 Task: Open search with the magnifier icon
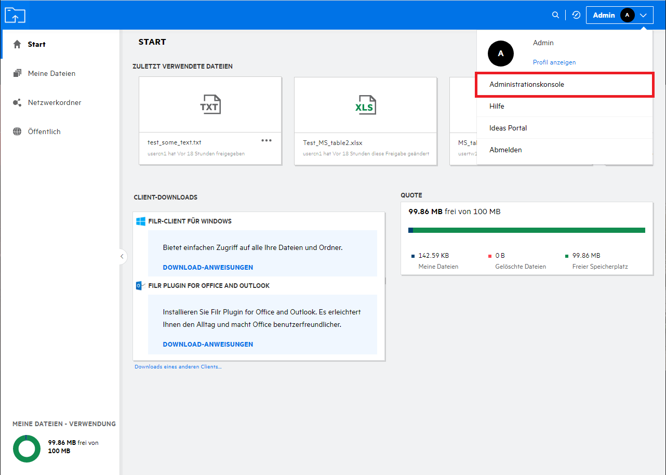(x=555, y=15)
